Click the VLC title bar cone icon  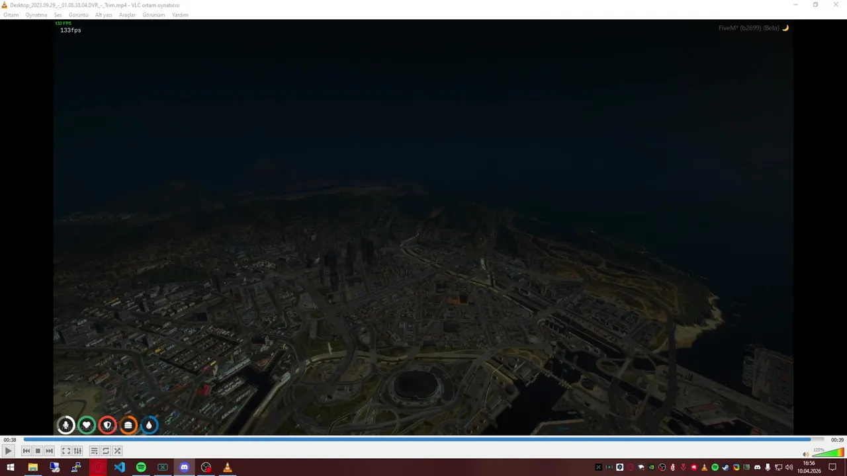[x=5, y=5]
